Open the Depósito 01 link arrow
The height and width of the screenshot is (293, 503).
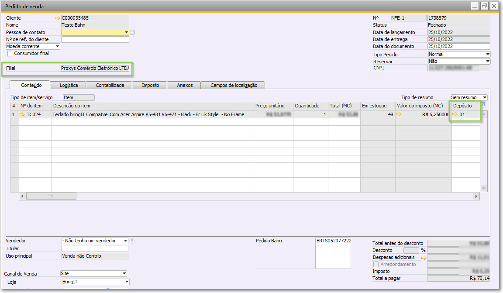click(x=455, y=114)
